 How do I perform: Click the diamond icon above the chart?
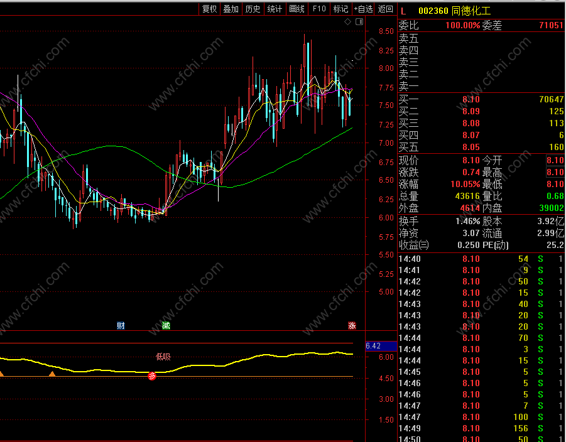347,22
